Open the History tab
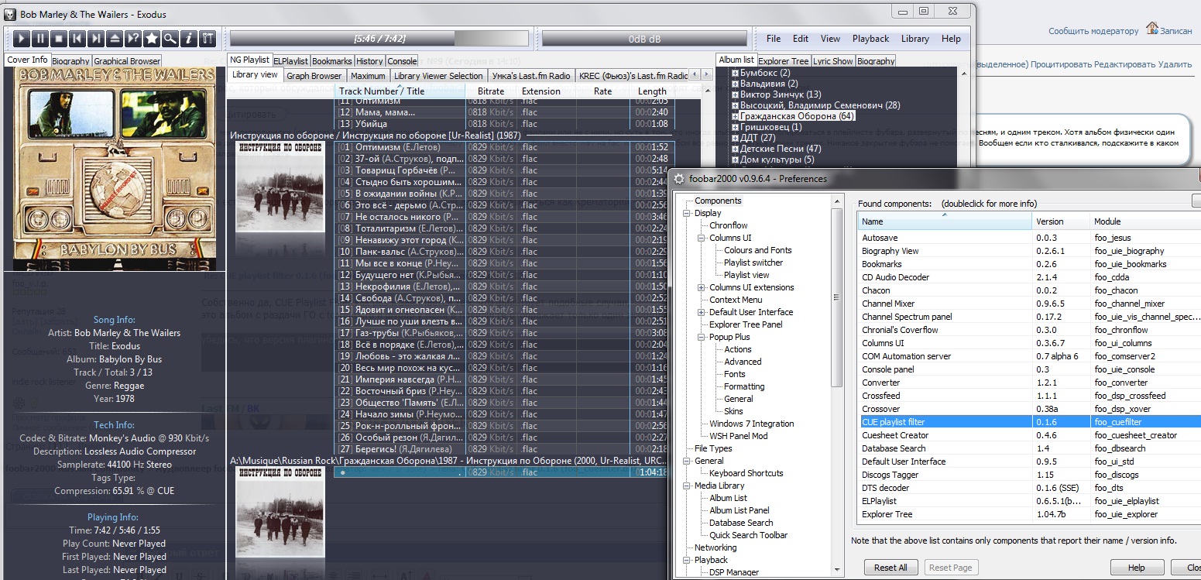This screenshot has width=1201, height=580. (369, 61)
